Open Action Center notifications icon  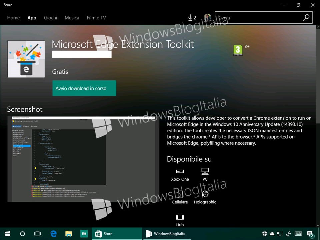(310, 234)
